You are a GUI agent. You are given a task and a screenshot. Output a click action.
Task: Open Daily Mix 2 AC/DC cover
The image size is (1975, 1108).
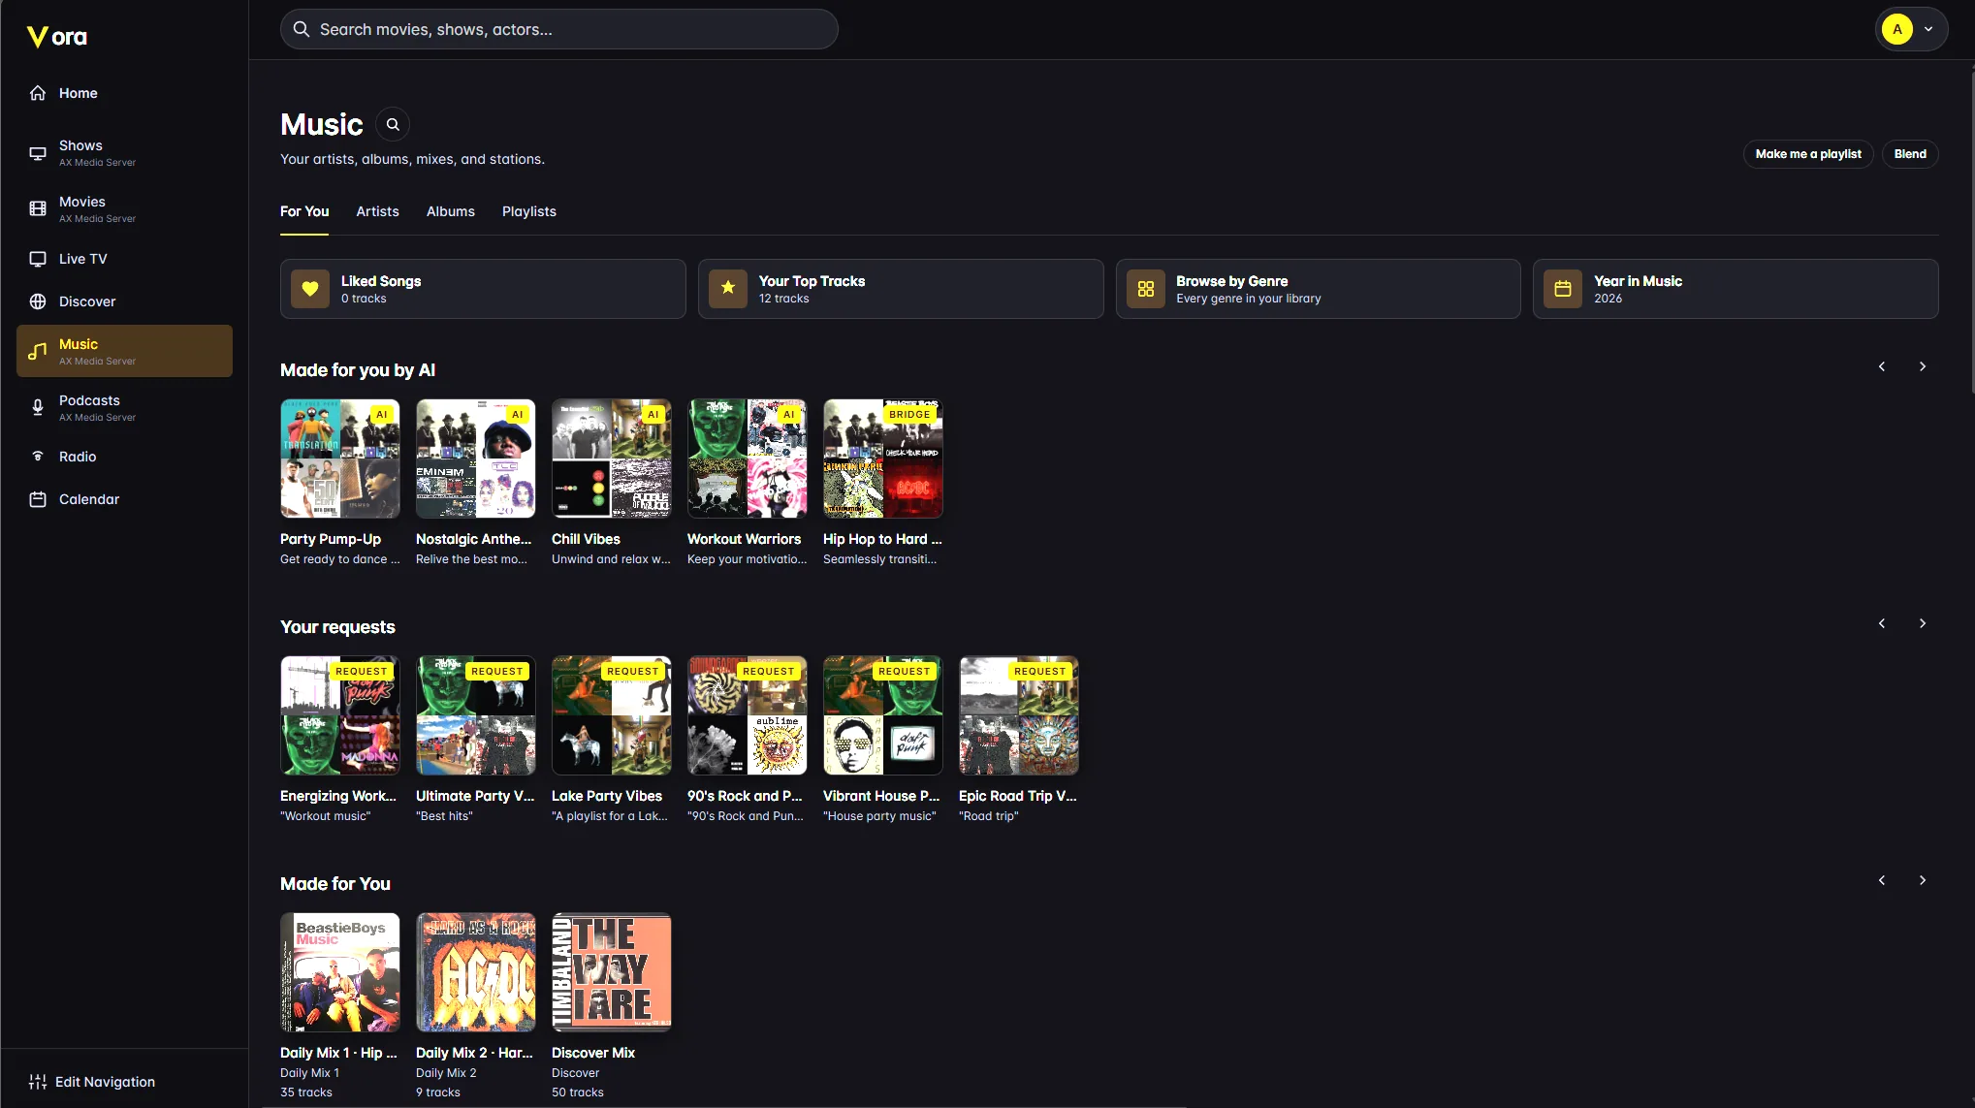476,972
